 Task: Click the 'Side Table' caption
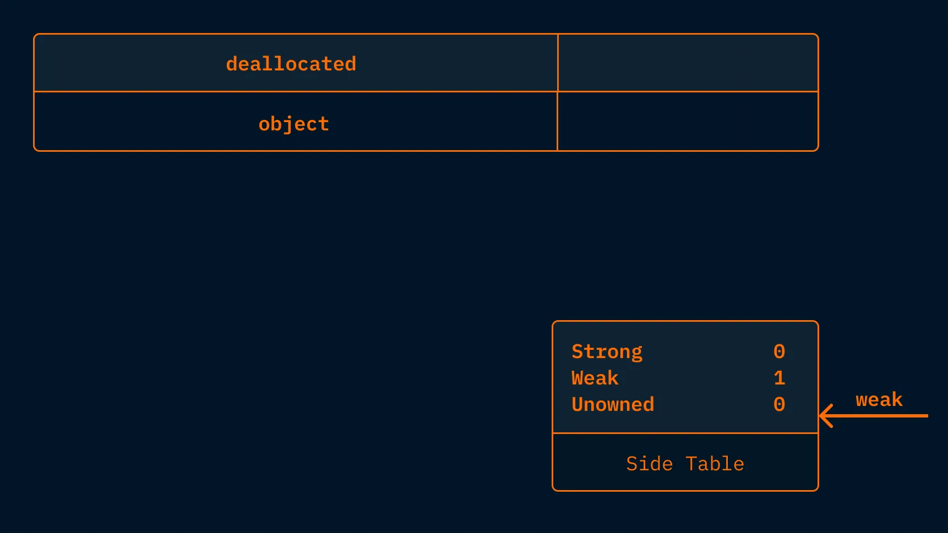point(685,464)
